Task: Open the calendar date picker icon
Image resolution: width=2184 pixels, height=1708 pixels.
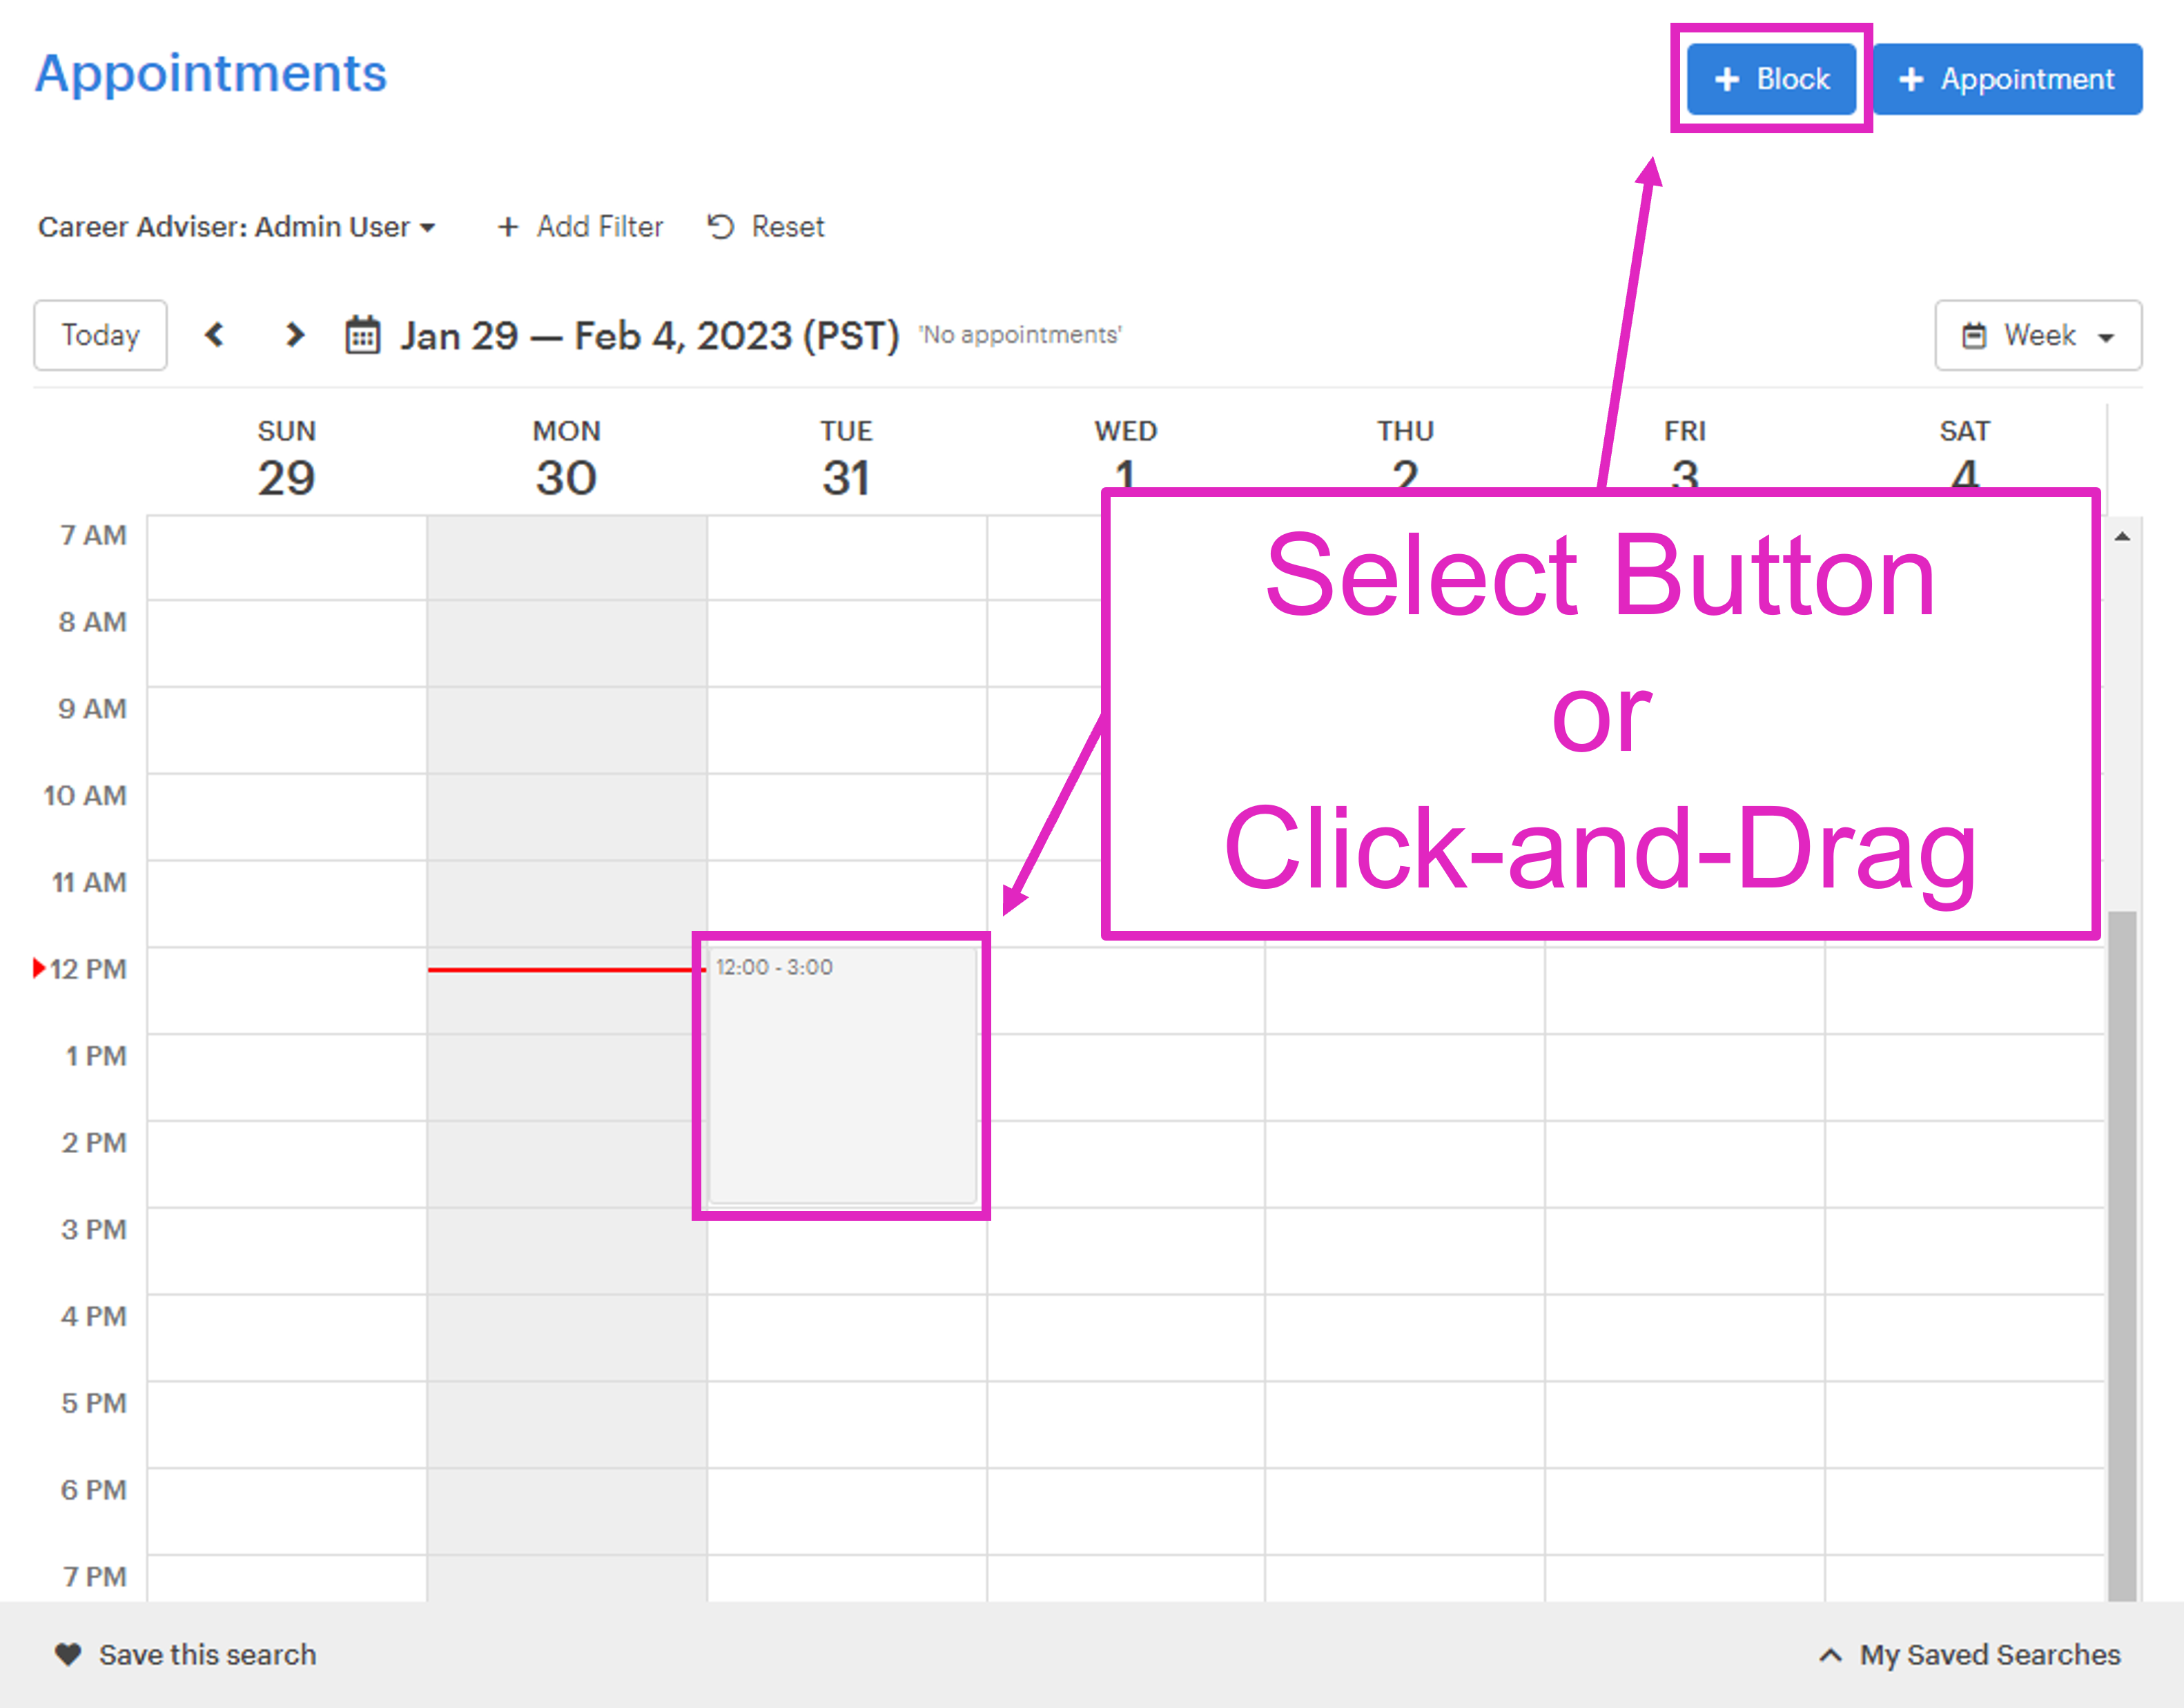Action: coord(362,335)
